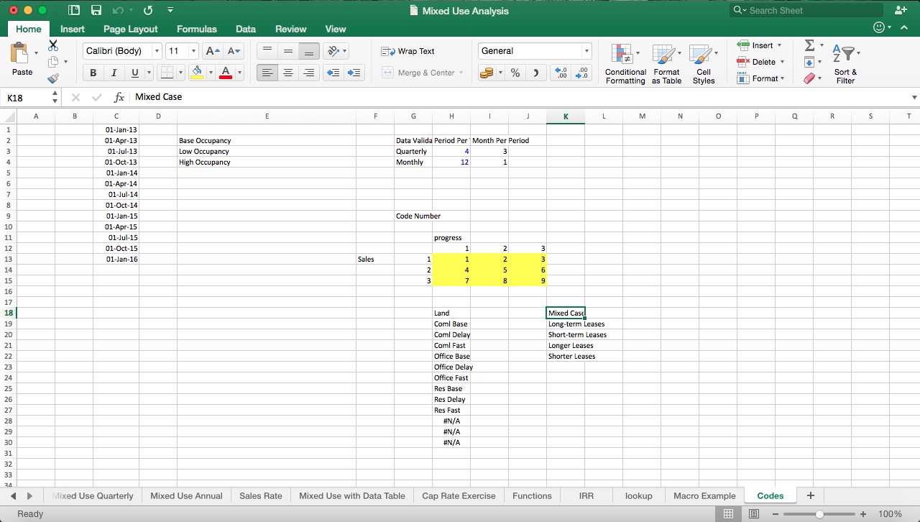
Task: Open text orientation angle icon
Action: 332,51
